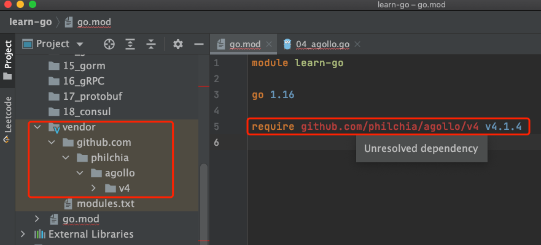Collapse the agollo folder

click(80, 173)
